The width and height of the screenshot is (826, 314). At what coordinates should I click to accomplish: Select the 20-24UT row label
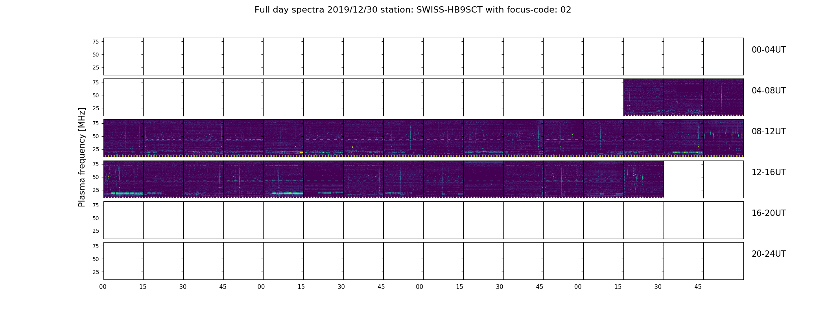(769, 254)
